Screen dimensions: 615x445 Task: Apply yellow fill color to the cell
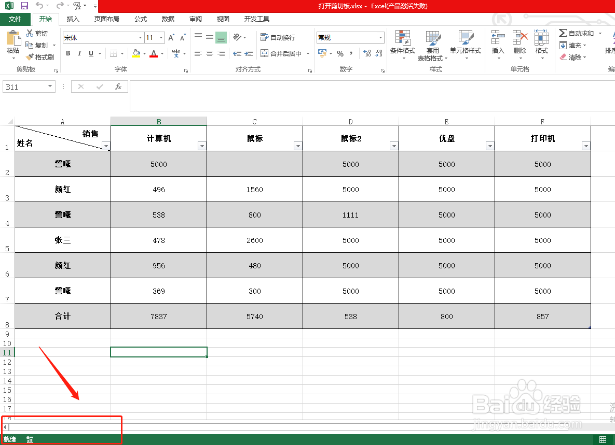point(136,53)
